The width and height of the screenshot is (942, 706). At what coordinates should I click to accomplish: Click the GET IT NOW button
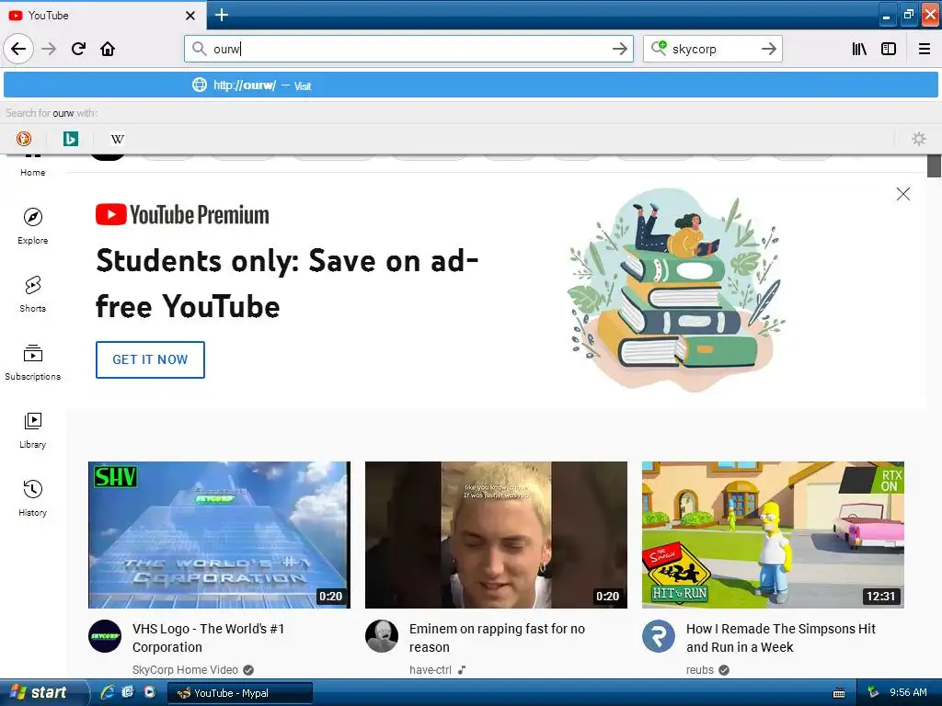[150, 359]
